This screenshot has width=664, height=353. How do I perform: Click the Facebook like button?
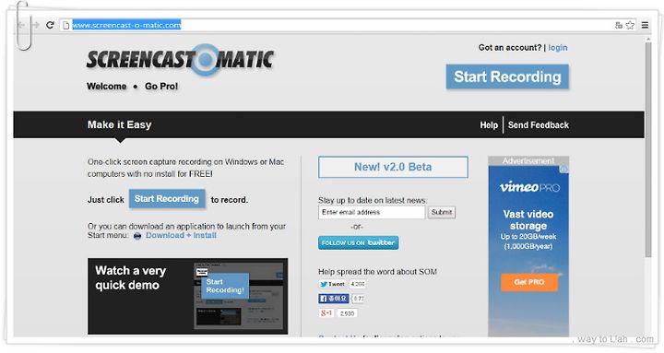(334, 299)
